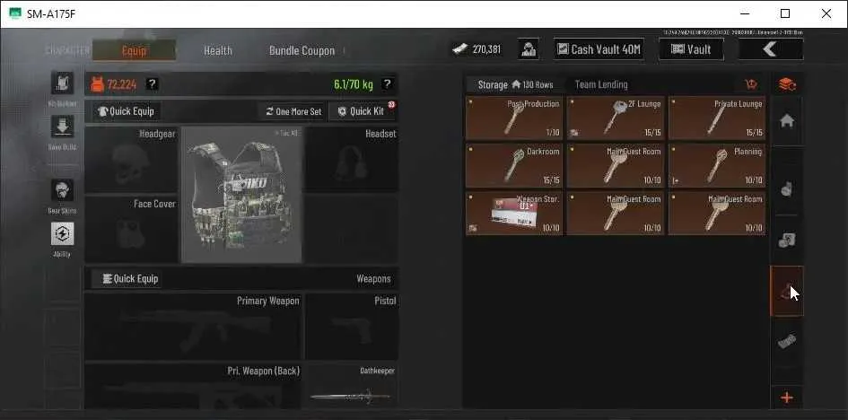The width and height of the screenshot is (848, 420).
Task: Select the Storage 130 Rows tab
Action: [x=515, y=84]
